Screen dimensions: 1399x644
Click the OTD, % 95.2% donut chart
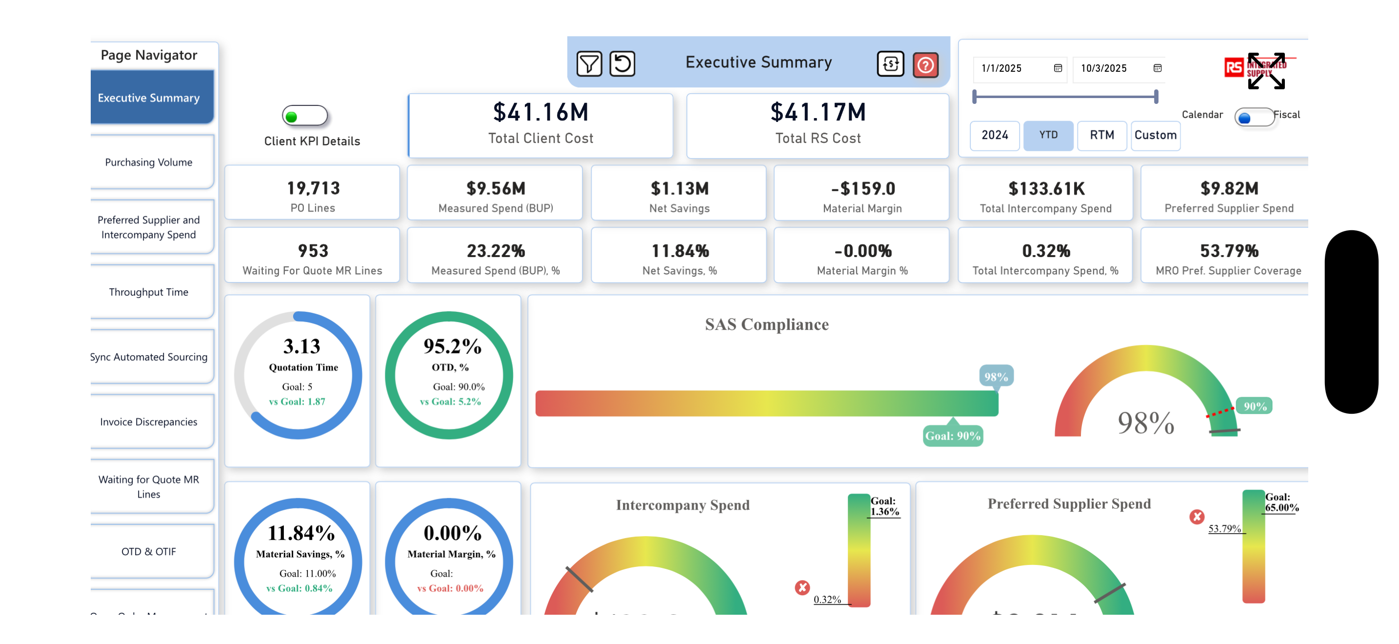point(449,375)
